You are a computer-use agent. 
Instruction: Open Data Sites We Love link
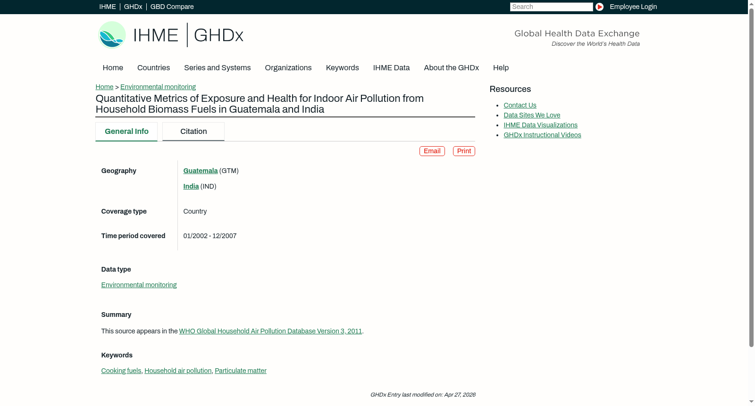[x=532, y=115]
